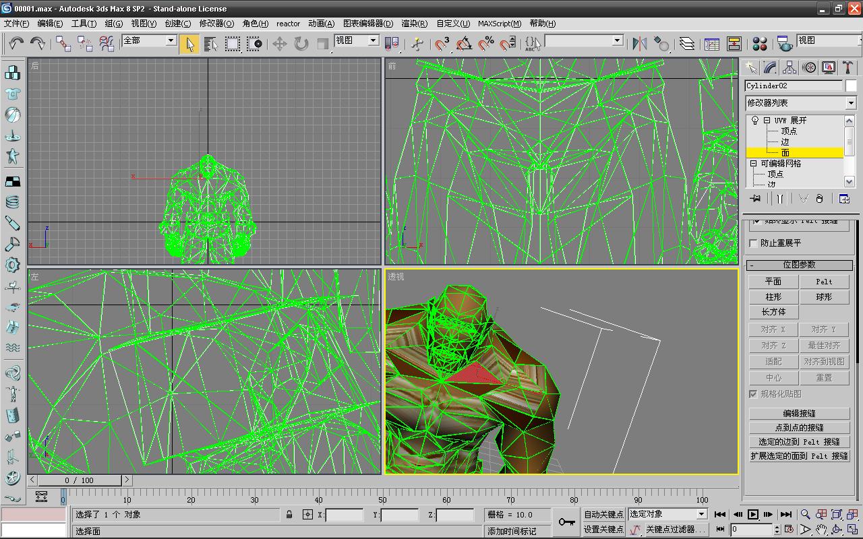Click the object color swatch beside Cylinder02
Screen dimensions: 863x539
[x=851, y=86]
